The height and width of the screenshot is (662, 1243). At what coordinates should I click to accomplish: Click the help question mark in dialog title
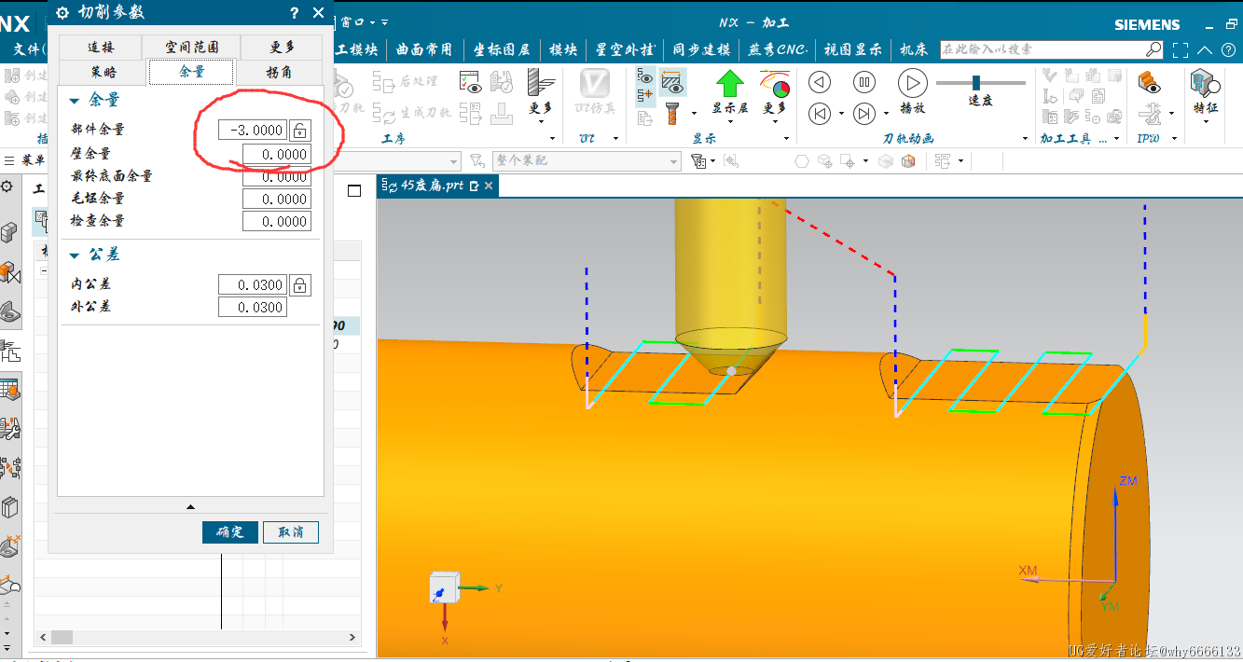point(295,13)
